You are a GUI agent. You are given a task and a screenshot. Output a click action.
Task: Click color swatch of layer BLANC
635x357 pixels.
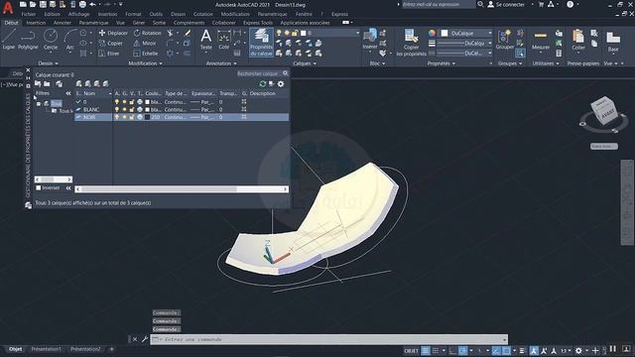[x=148, y=109]
